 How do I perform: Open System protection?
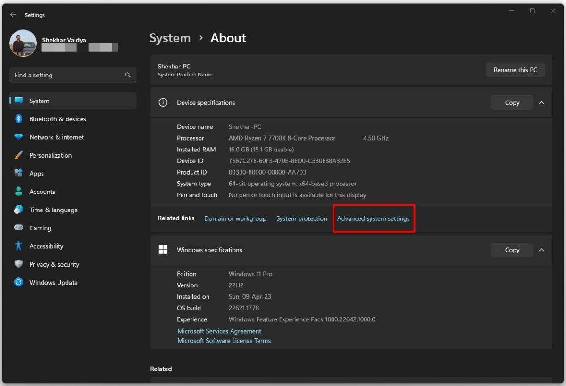coord(301,218)
